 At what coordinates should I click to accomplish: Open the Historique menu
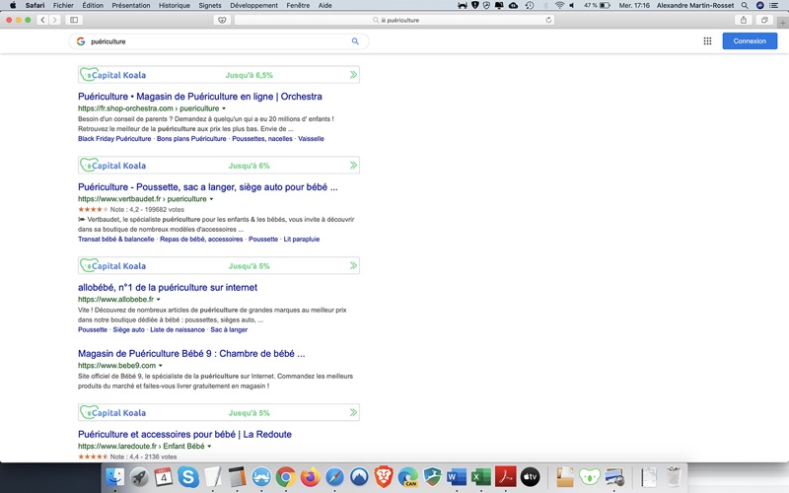pos(175,5)
